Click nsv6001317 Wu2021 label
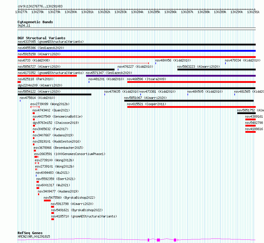This screenshot has height=243, width=264. point(53,185)
